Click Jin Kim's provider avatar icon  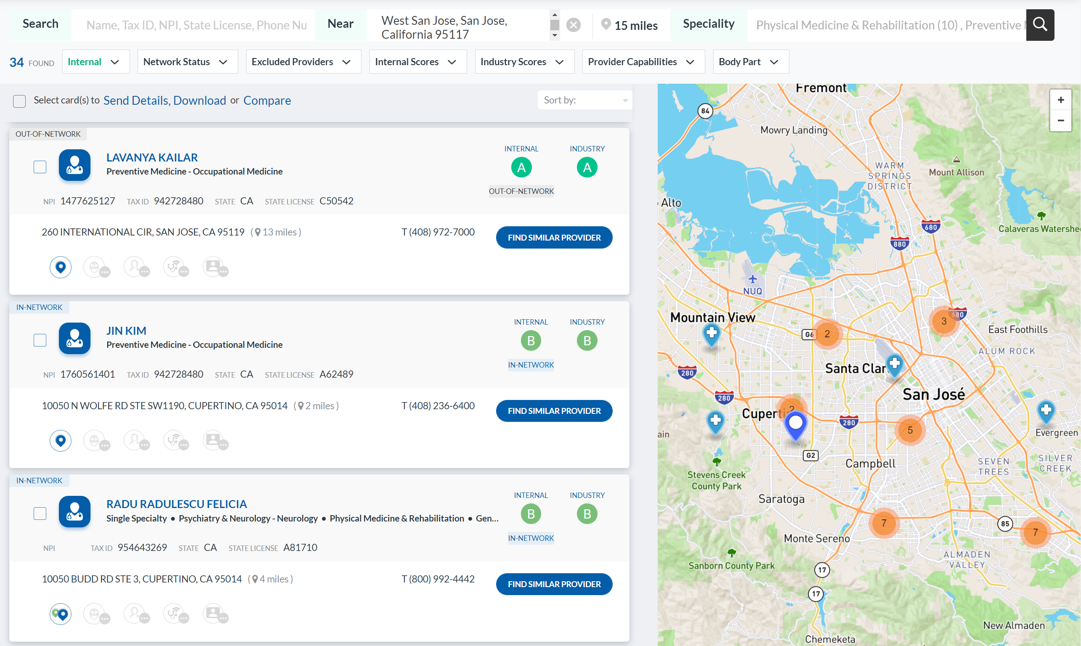[x=74, y=338]
